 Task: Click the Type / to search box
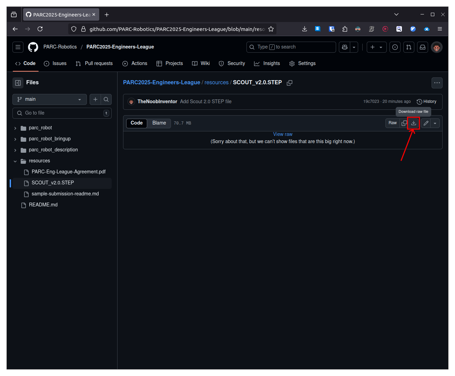291,47
